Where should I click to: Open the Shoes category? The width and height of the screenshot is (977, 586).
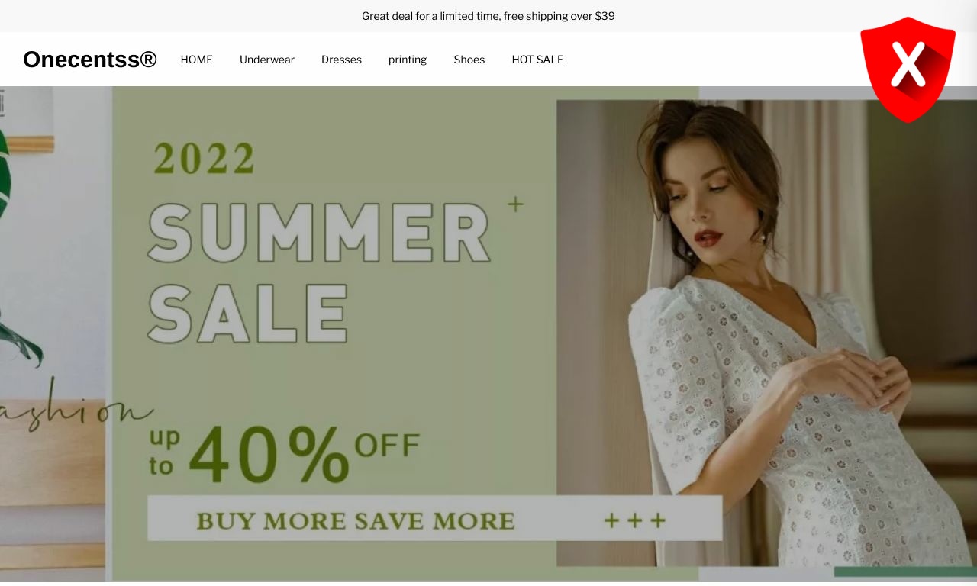point(469,60)
